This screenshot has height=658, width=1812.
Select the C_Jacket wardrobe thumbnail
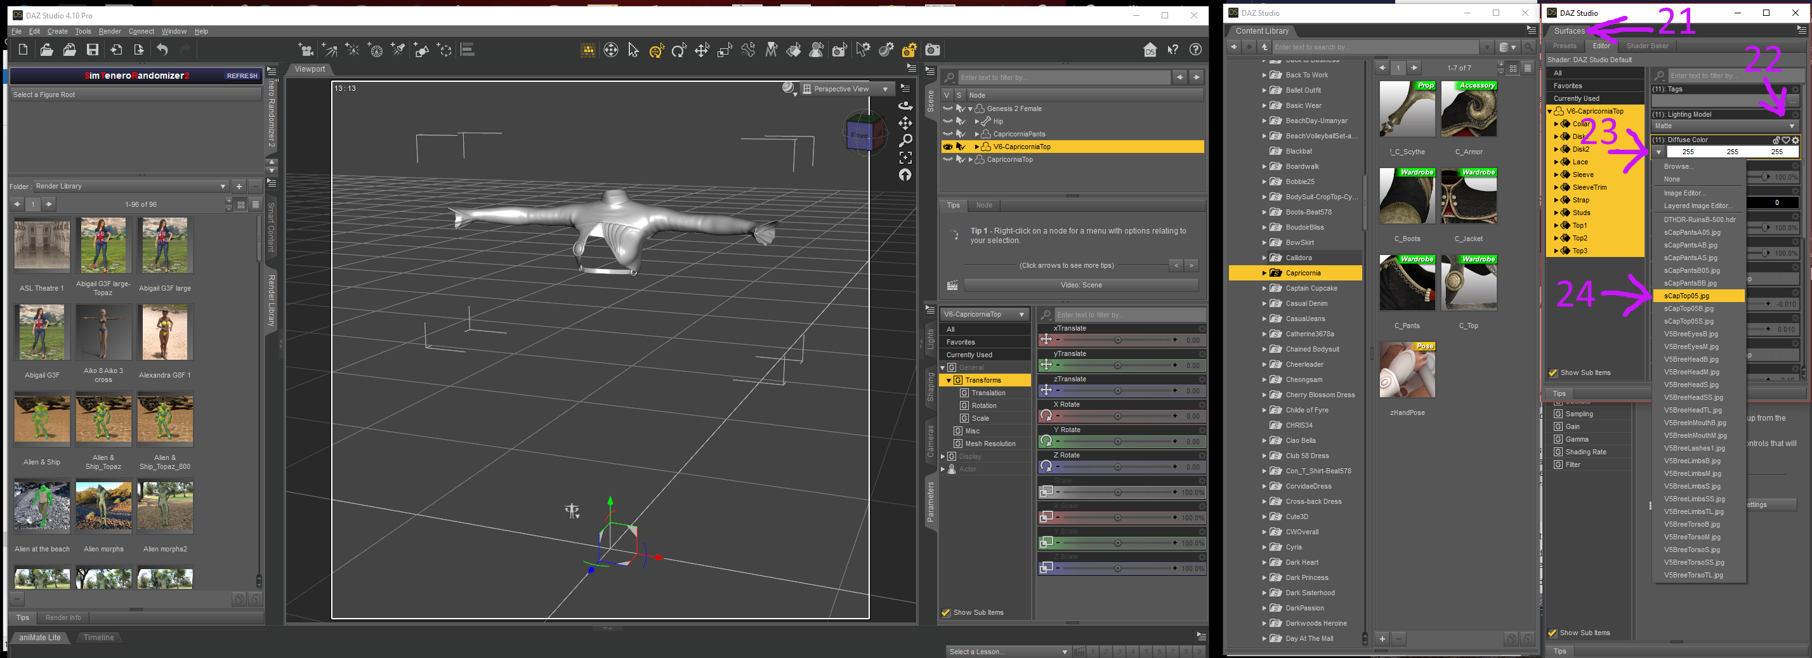1468,197
